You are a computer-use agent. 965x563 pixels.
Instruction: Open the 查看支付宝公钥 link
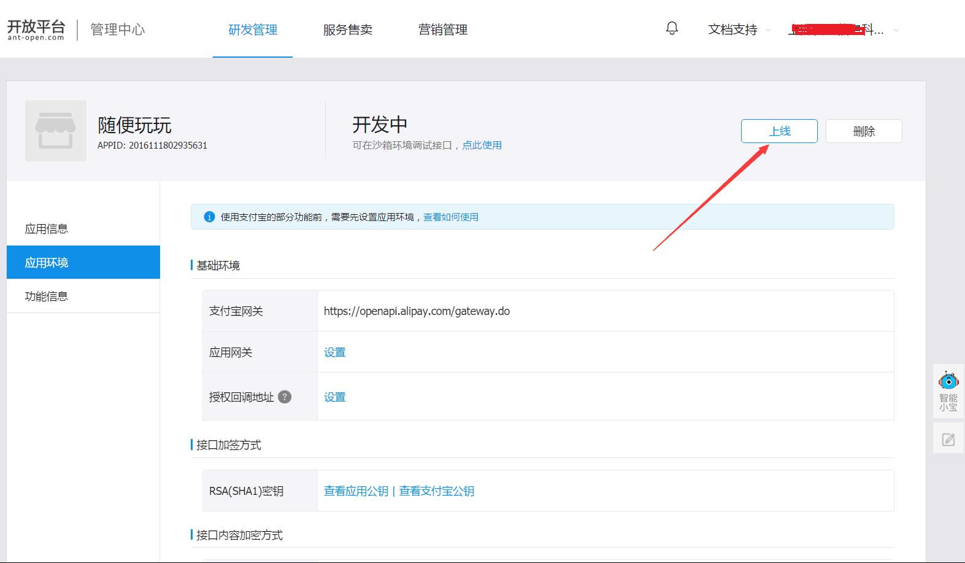[x=436, y=491]
